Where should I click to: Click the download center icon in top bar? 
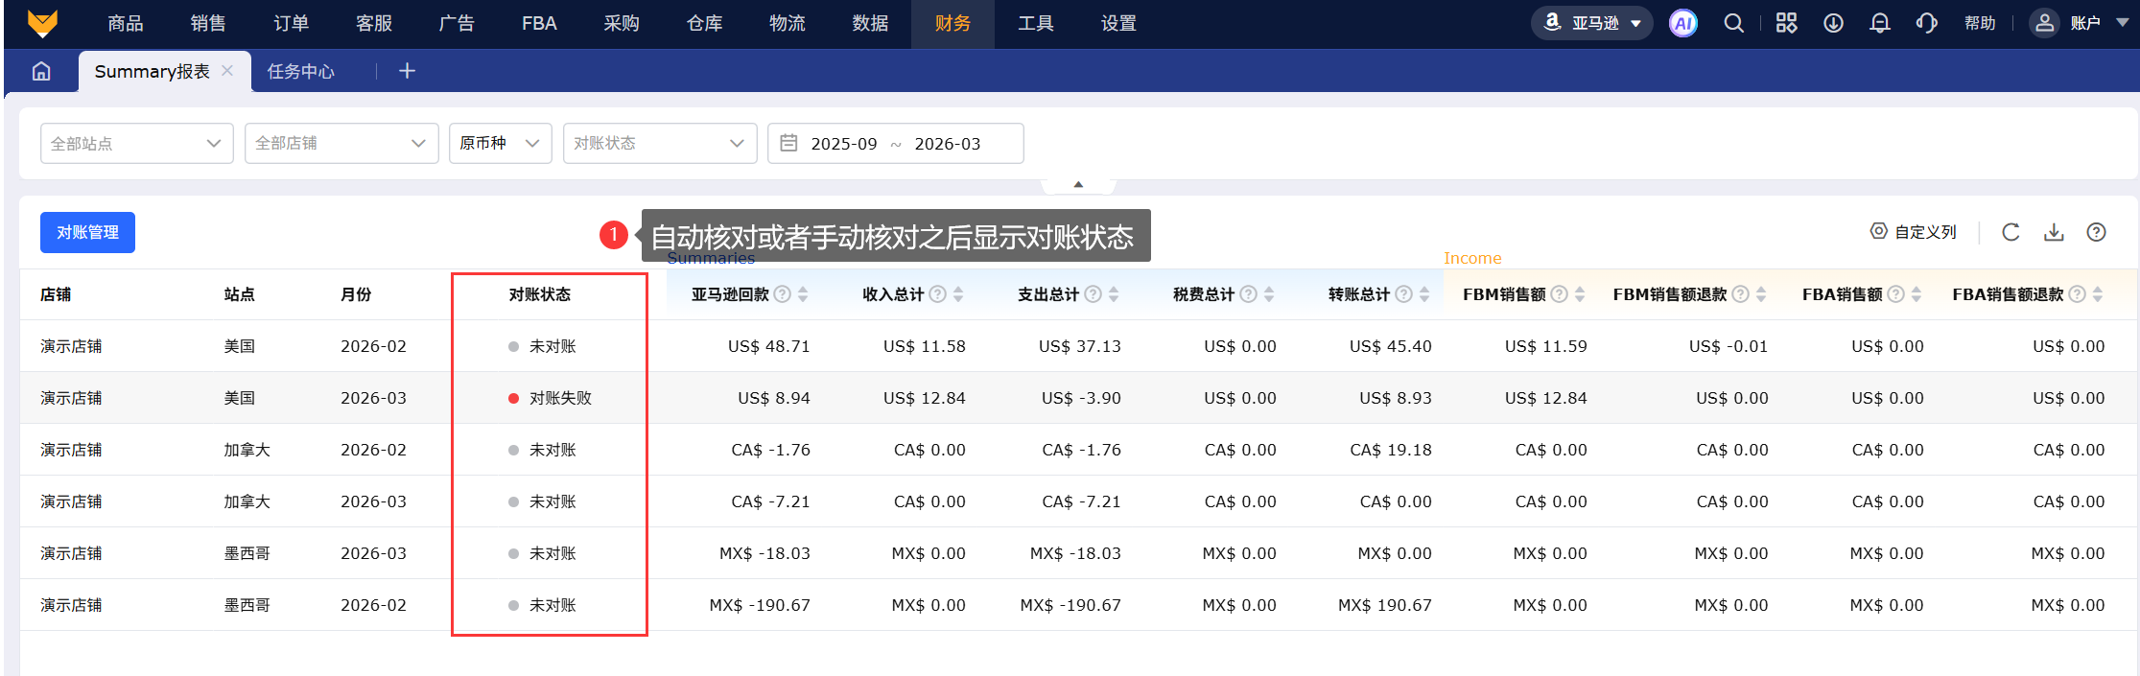[x=1833, y=23]
